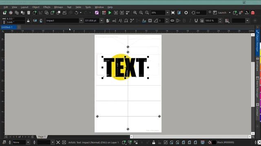Click the vertical scrollbar up arrow

click(253, 35)
